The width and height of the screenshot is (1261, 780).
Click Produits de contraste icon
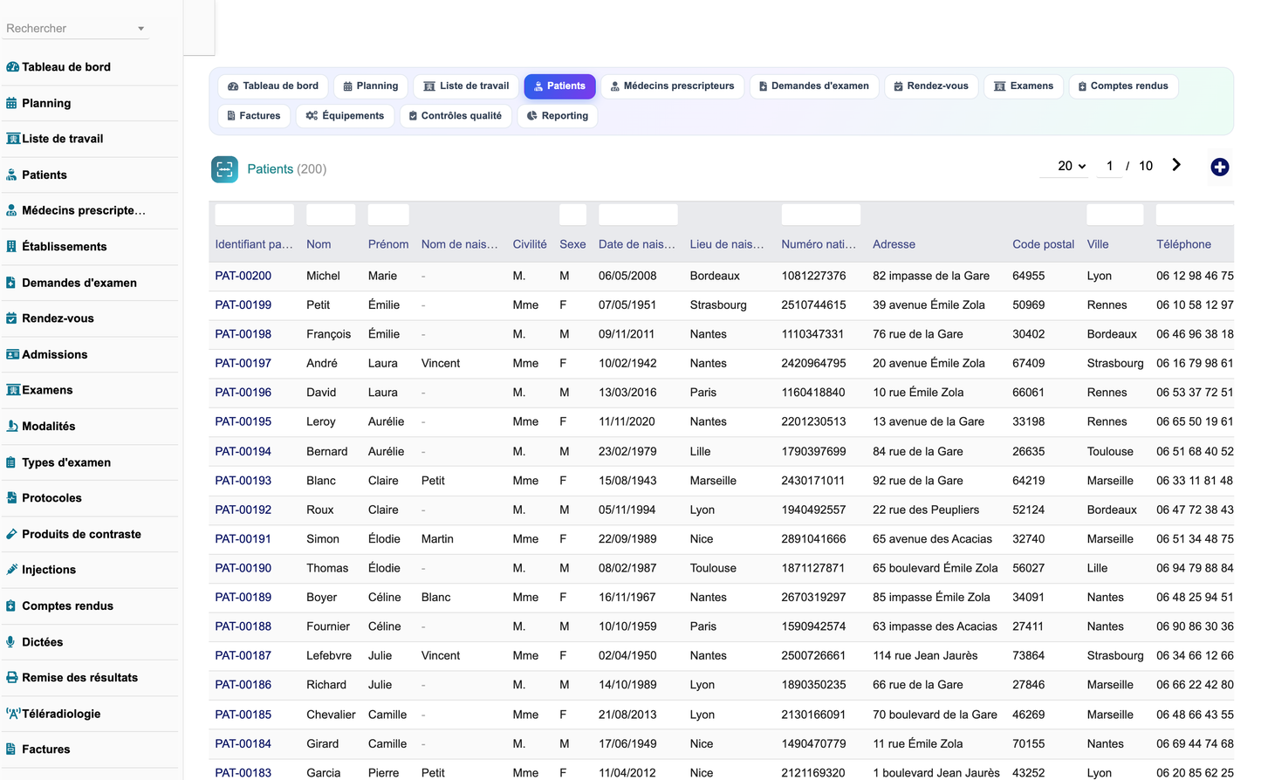tap(11, 534)
